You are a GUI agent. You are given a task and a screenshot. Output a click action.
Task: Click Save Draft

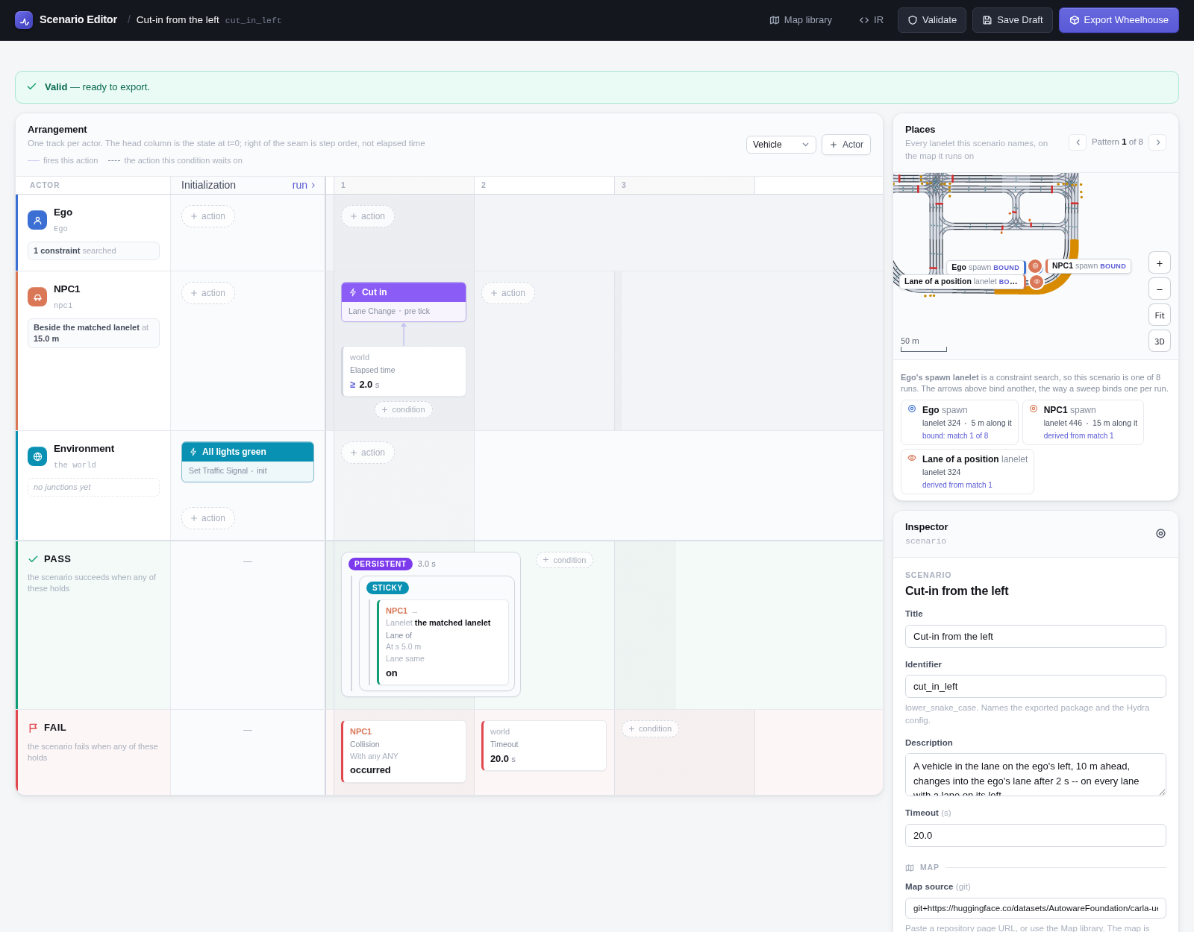[1013, 20]
